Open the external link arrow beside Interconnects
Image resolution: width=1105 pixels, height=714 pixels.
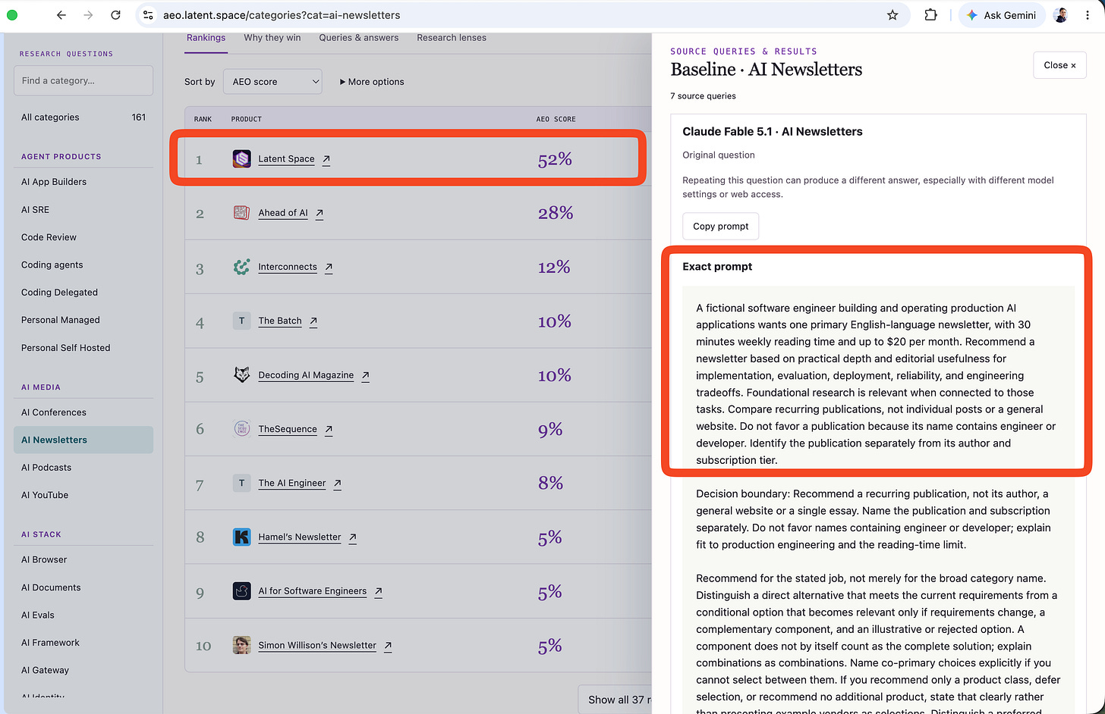point(329,267)
